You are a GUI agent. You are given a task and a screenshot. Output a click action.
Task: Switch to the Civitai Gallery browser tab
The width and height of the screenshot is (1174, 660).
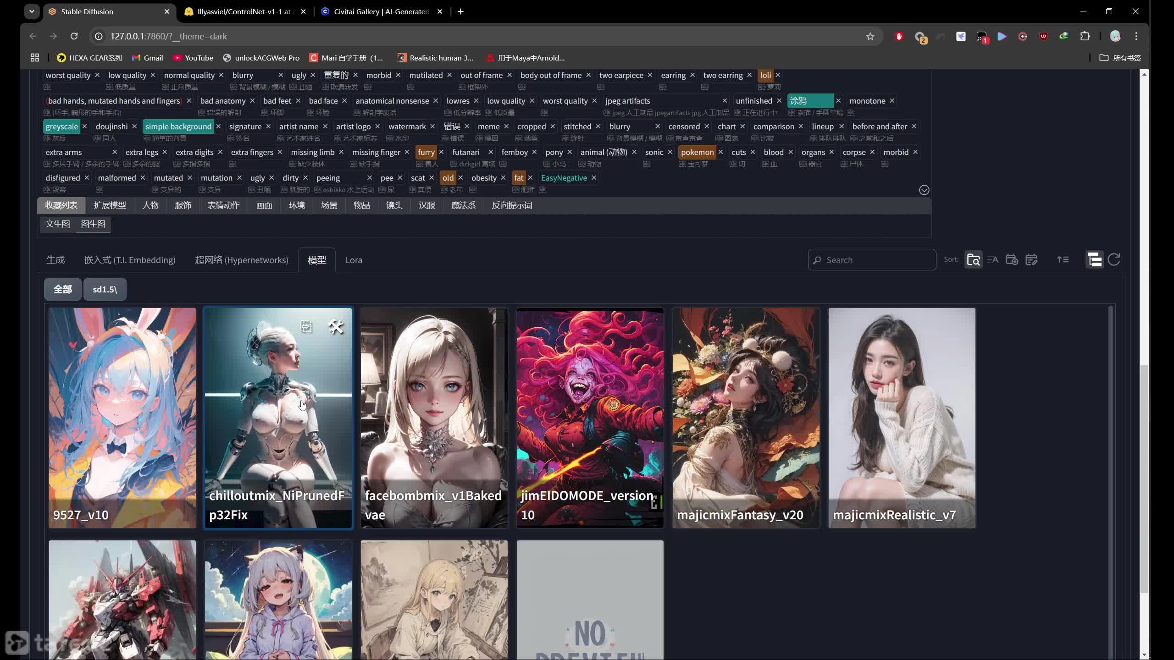382,11
